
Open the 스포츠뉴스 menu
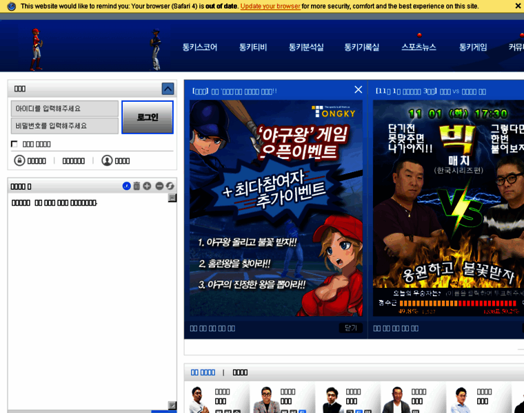click(419, 47)
